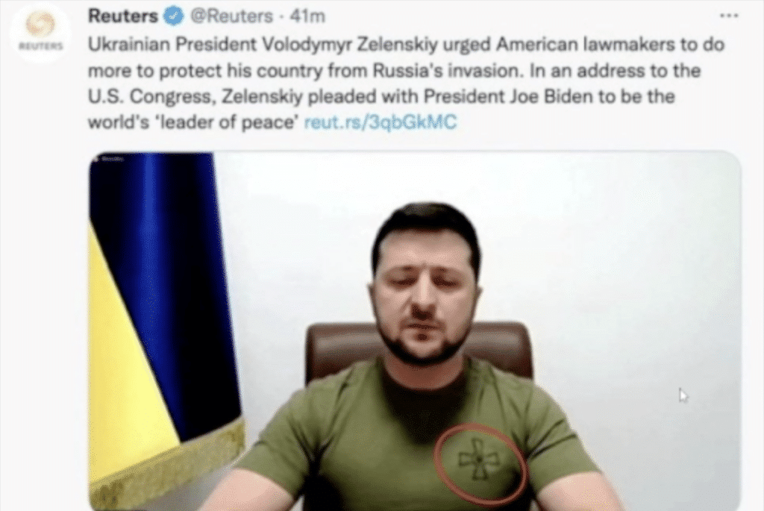Click the red-circled cross emblem on the shirt

[480, 460]
